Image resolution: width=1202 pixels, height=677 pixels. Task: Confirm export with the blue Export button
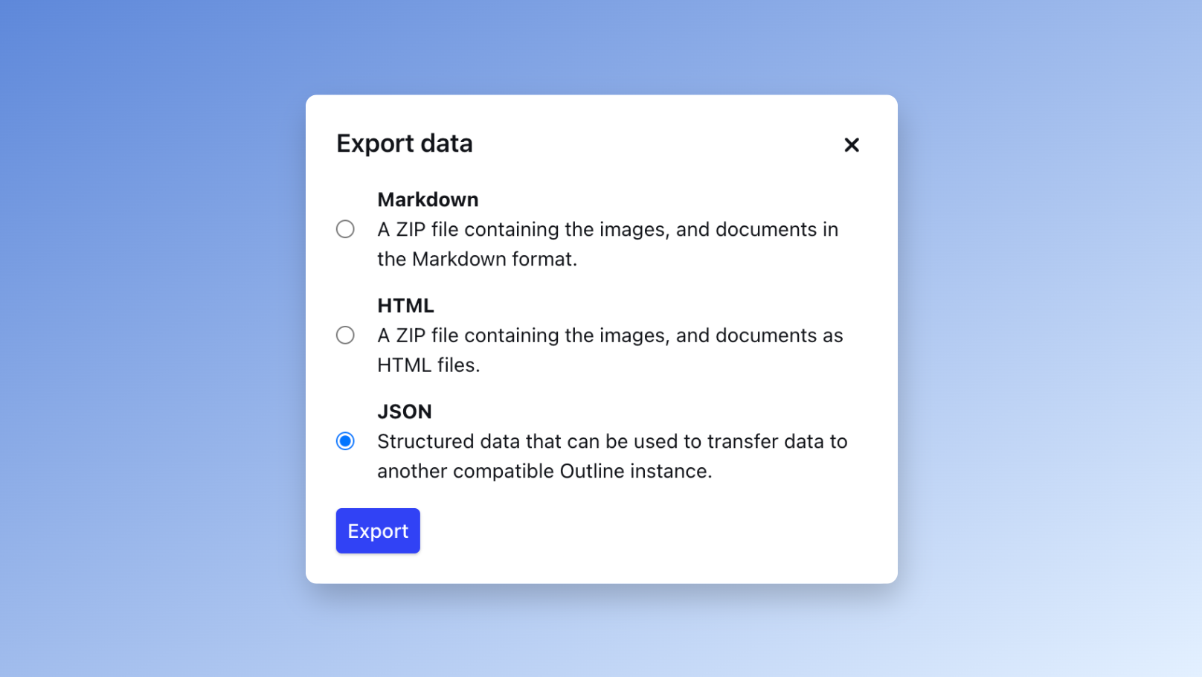[x=378, y=530]
